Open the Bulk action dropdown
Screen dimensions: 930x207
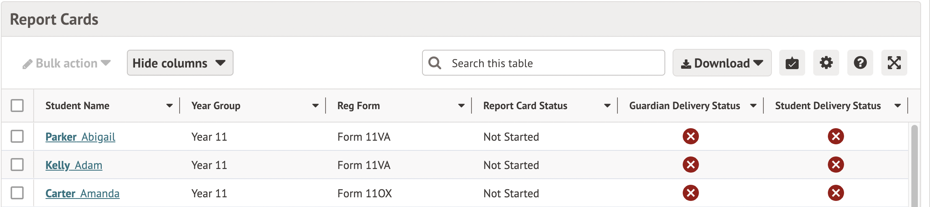coord(67,63)
